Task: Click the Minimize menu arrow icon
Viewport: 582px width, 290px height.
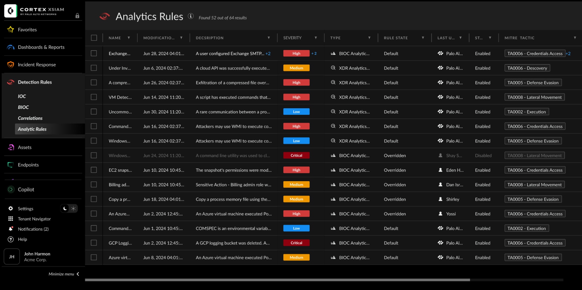Action: [x=78, y=274]
